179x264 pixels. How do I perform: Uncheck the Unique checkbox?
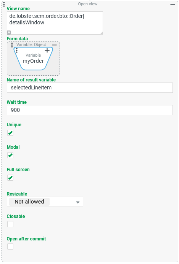click(x=10, y=133)
